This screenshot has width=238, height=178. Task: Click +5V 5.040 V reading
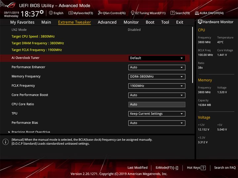[222, 130]
